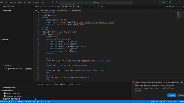The image size is (184, 103).
Task: Switch to simple-chess-ai-master.zip editor tab
Action: [47, 7]
